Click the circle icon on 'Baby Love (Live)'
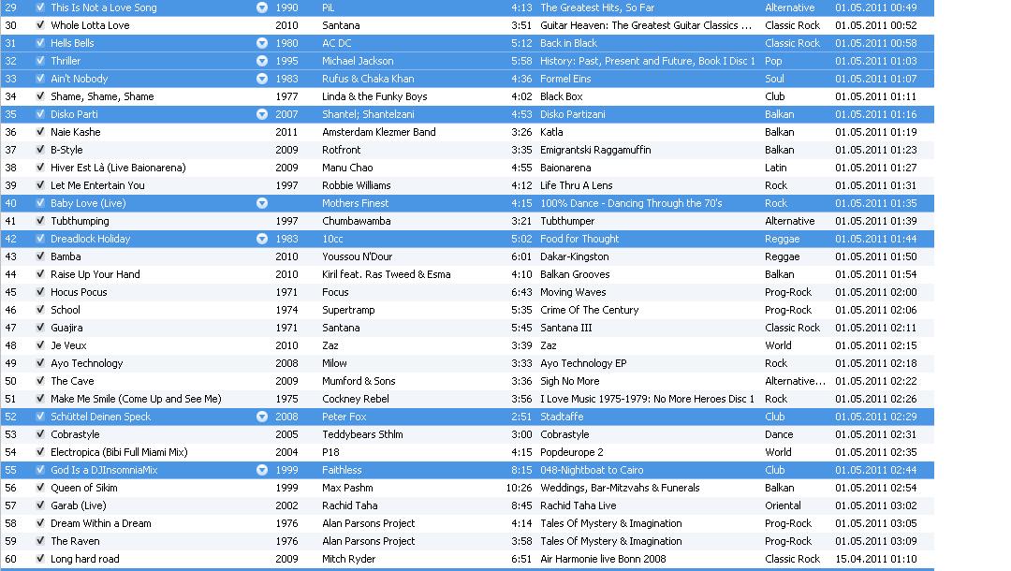The height and width of the screenshot is (571, 1011). coord(262,203)
